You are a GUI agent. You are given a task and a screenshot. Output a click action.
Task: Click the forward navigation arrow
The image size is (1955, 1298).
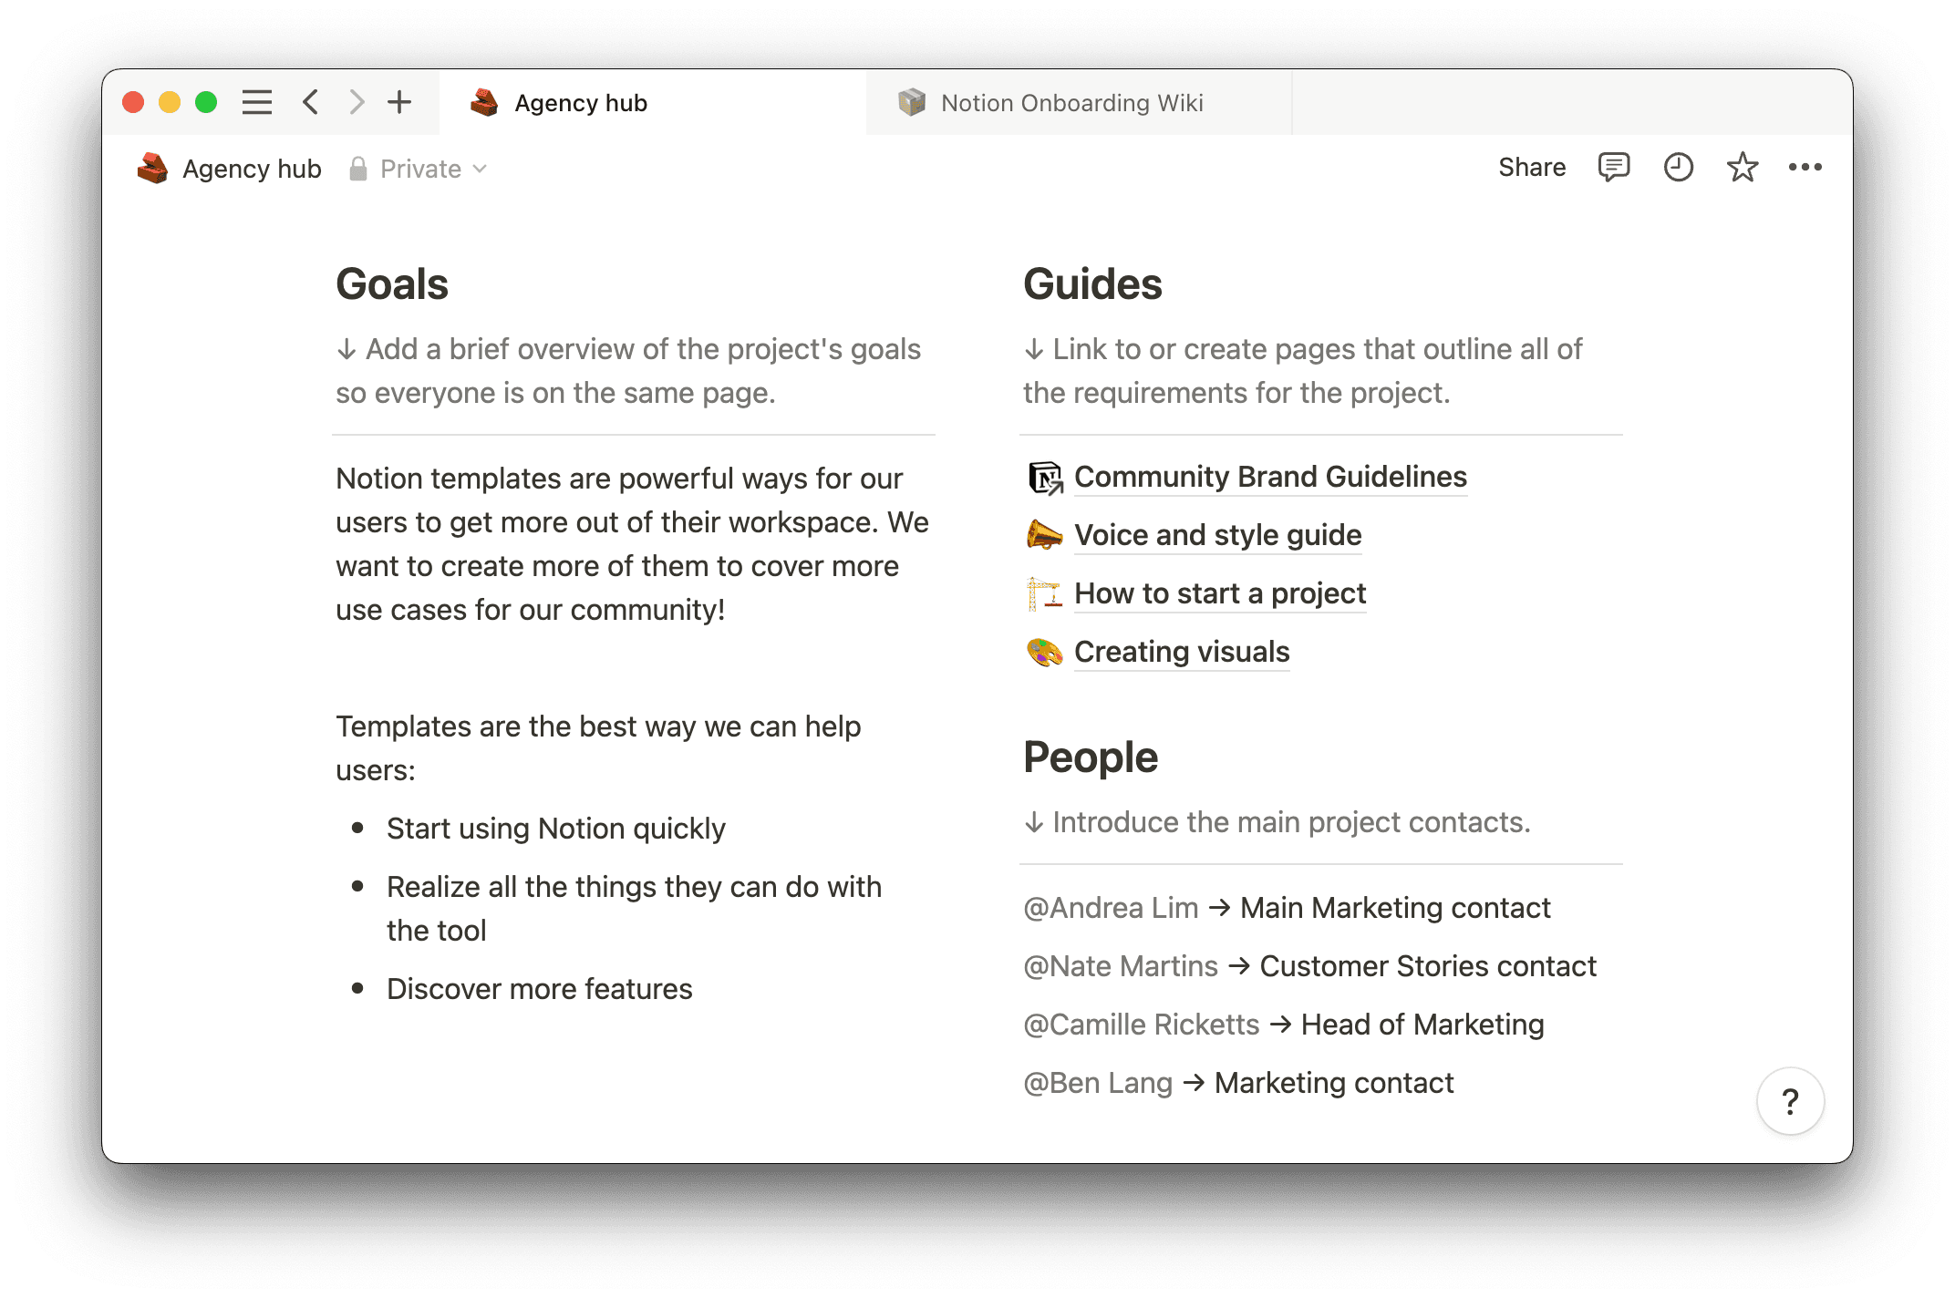(x=356, y=102)
